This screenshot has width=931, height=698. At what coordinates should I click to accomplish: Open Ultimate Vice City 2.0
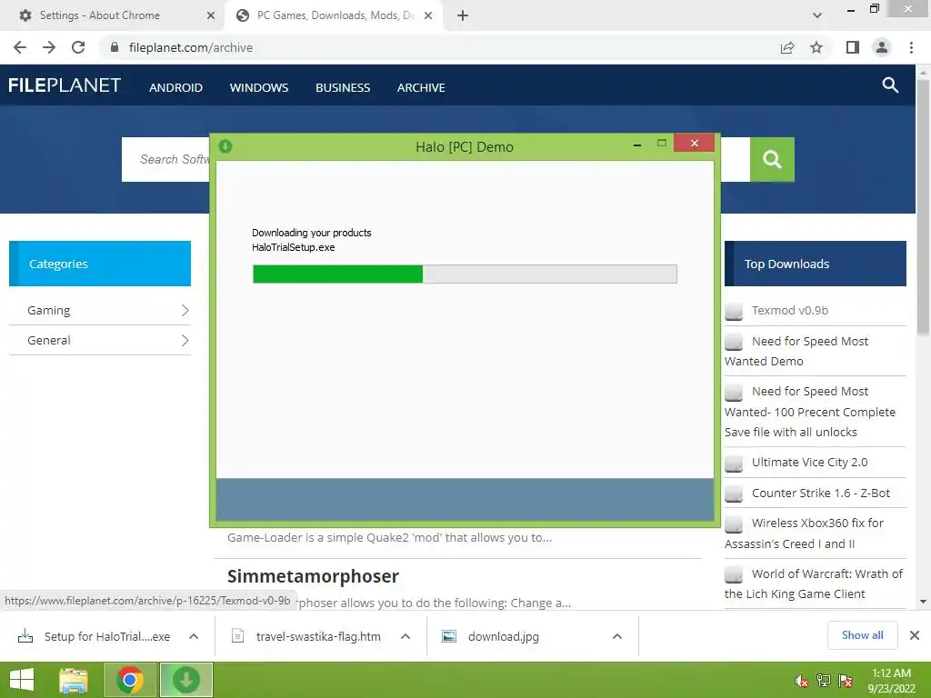pos(809,462)
